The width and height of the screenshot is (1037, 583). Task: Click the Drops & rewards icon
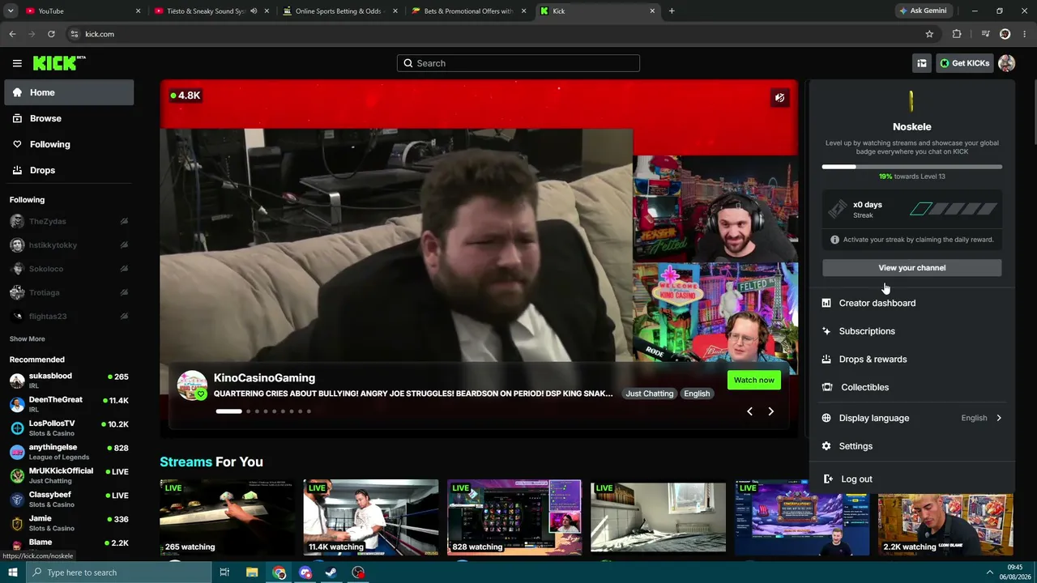[826, 360]
